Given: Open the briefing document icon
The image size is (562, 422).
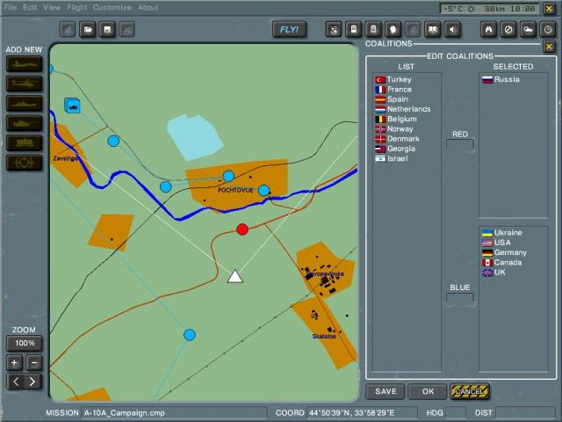Looking at the screenshot, I should pyautogui.click(x=353, y=29).
